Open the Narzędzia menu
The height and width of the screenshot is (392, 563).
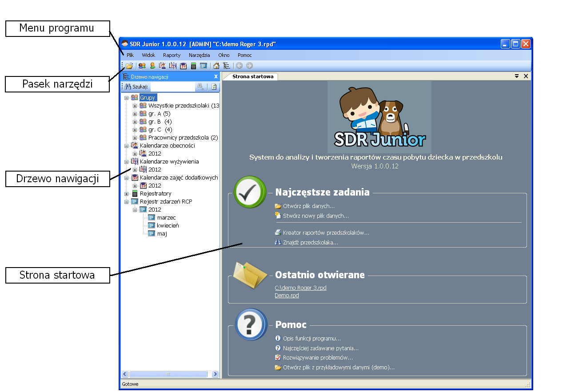point(199,55)
